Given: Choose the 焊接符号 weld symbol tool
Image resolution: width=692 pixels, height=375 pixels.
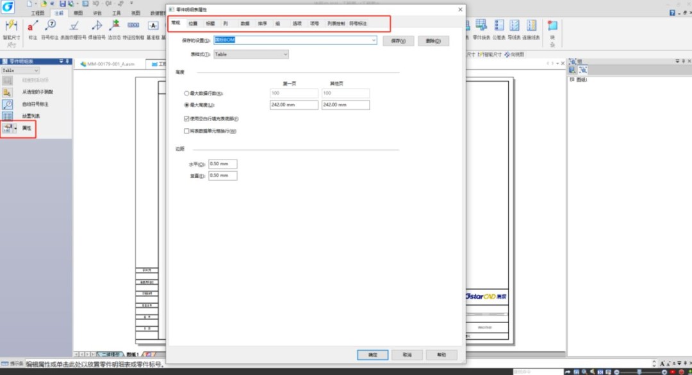Looking at the screenshot, I should pyautogui.click(x=97, y=26).
